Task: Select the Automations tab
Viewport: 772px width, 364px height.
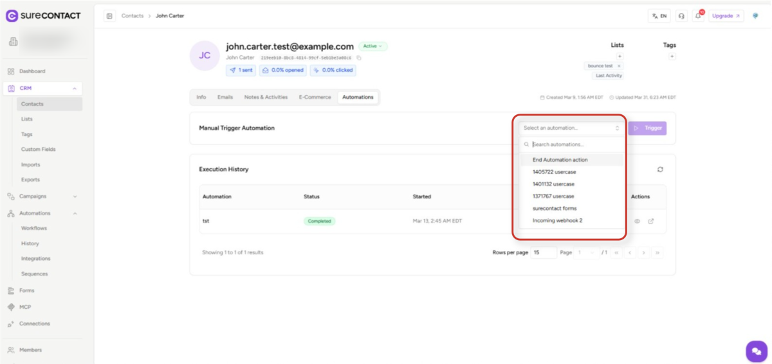Action: [x=358, y=97]
